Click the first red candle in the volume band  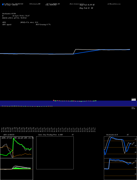pyautogui.click(x=54, y=100)
